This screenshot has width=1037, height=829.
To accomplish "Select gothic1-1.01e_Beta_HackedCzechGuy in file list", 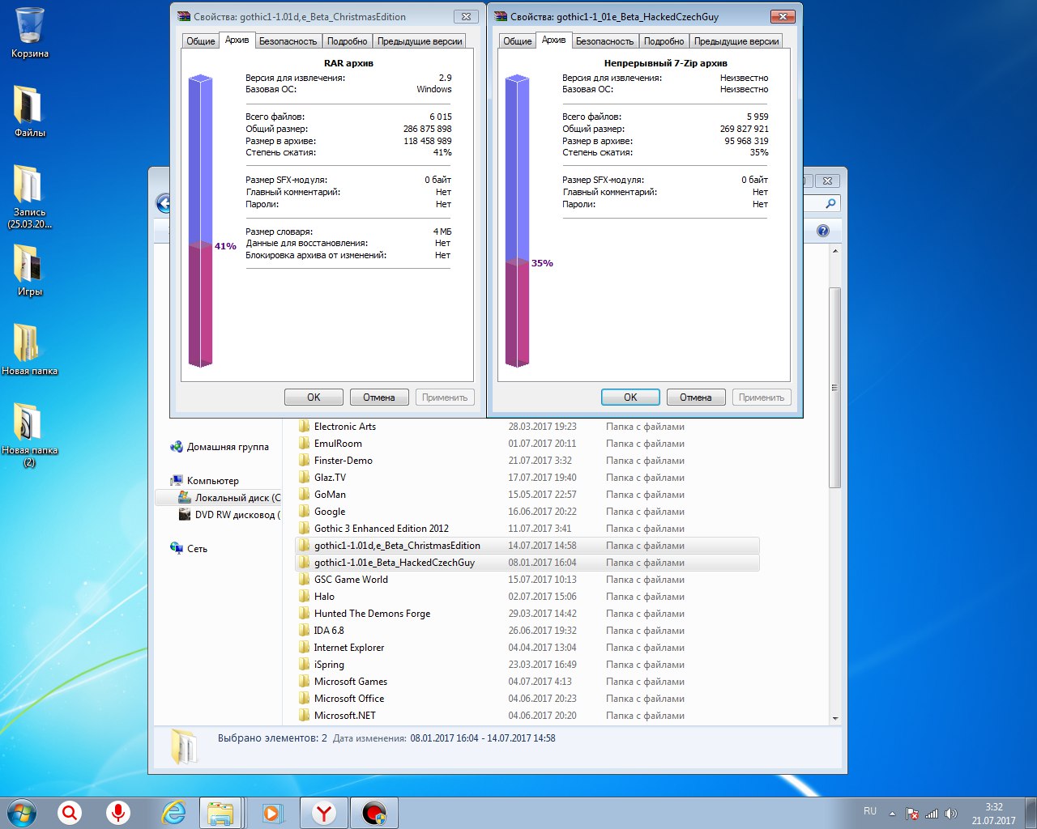I will (x=527, y=563).
